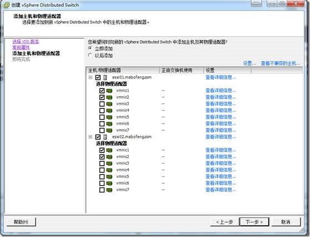
Task: Click vmnic4 adapter icon under esxi01
Action: pos(109,111)
